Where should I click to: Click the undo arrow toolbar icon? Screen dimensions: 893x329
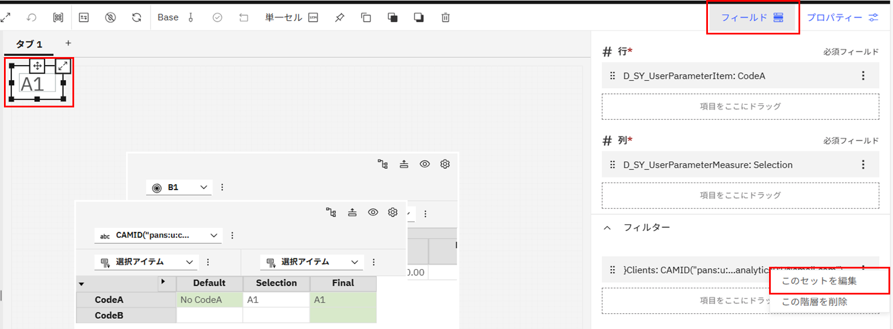[x=32, y=18]
